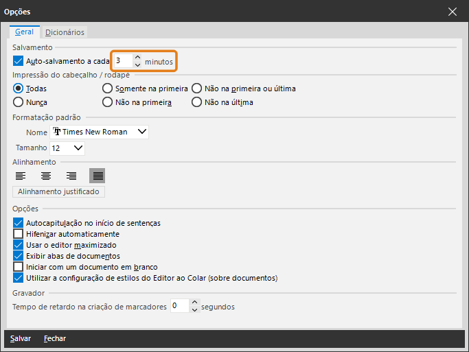Select the center alignment icon
This screenshot has height=352, width=469.
click(x=46, y=176)
